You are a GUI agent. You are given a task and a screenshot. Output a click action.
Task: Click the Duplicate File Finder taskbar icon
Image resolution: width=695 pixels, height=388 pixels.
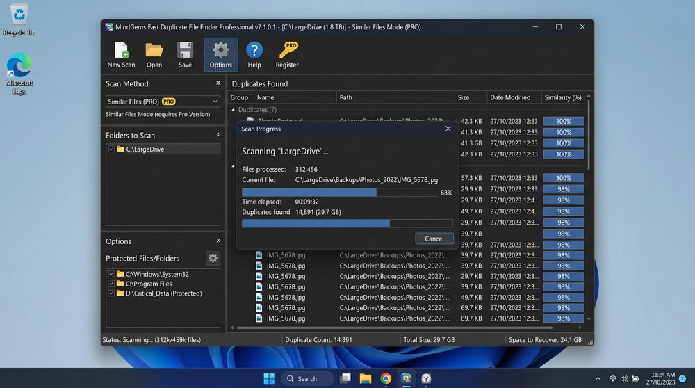(x=406, y=378)
